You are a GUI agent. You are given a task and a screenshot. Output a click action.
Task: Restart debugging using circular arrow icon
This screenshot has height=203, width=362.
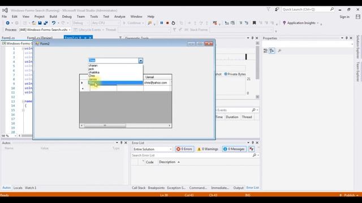click(x=174, y=23)
